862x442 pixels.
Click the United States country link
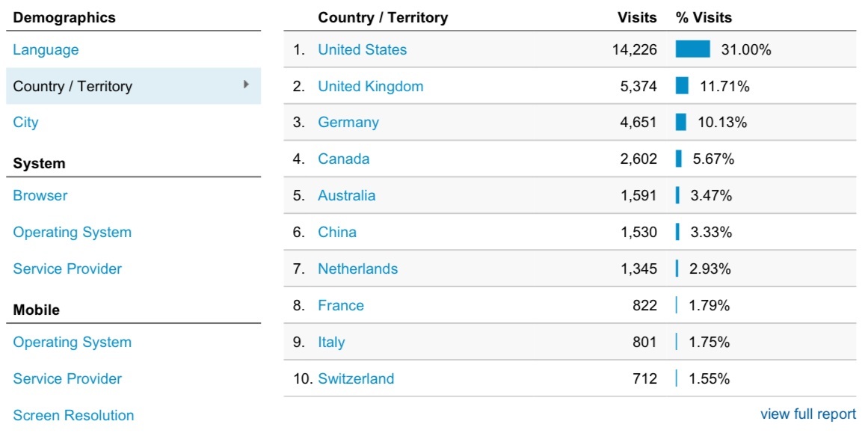(x=363, y=50)
